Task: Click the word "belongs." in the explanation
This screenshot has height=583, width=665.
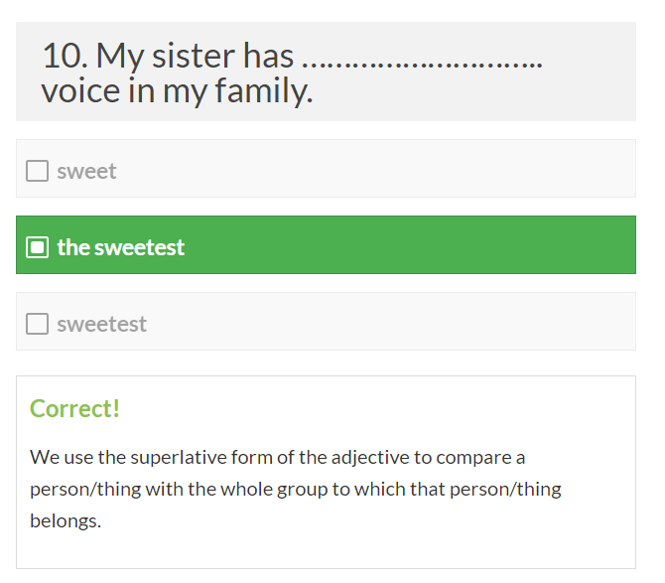Action: coord(66,520)
